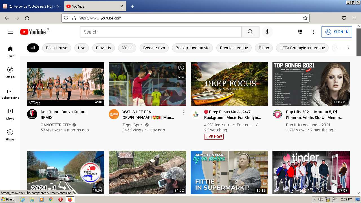Open History in the sidebar

10,135
